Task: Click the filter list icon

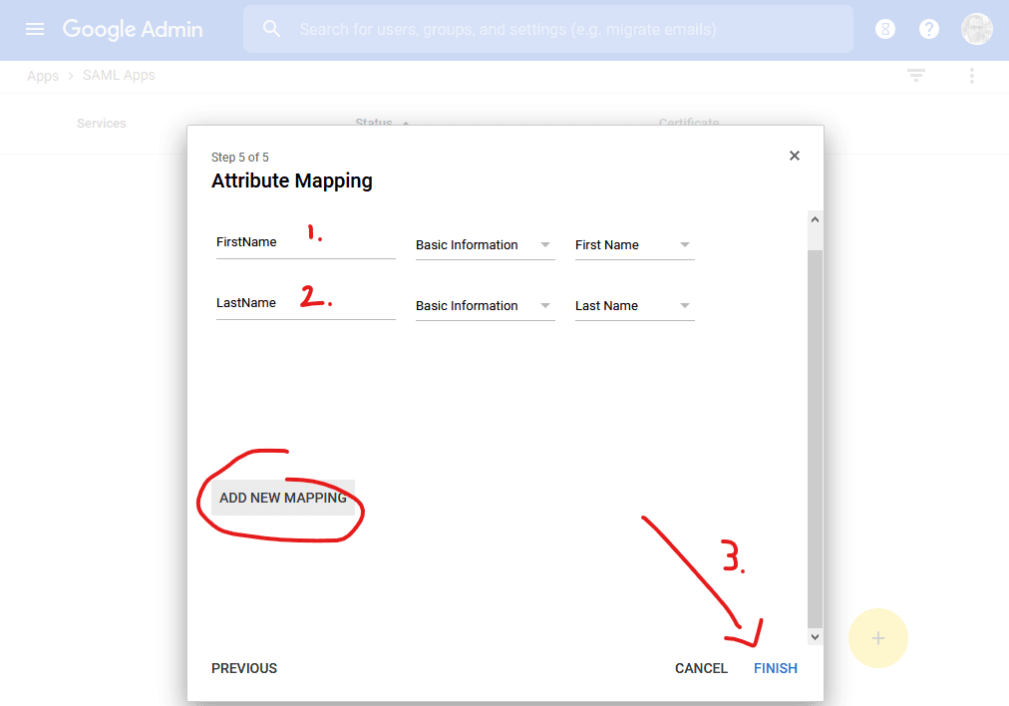Action: click(916, 76)
